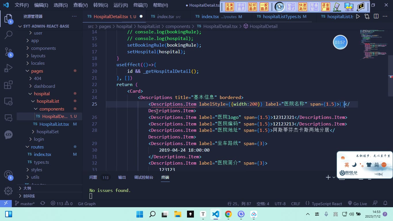The image size is (393, 221).
Task: Open the Manage gear icon
Action: pyautogui.click(x=8, y=190)
